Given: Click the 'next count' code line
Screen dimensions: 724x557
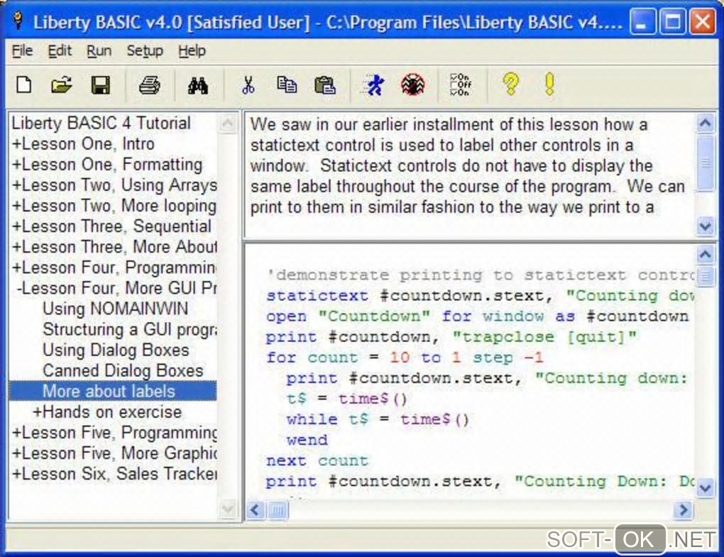Looking at the screenshot, I should pyautogui.click(x=317, y=461).
